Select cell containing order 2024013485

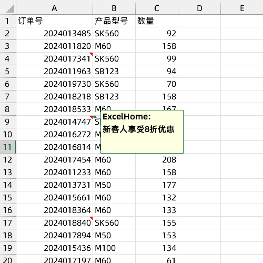[x=54, y=34]
